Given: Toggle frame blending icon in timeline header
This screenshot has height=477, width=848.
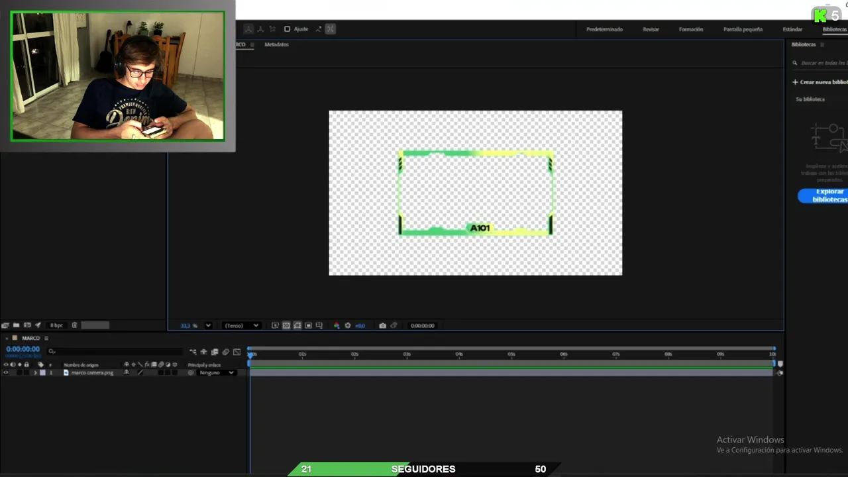Looking at the screenshot, I should pos(215,352).
